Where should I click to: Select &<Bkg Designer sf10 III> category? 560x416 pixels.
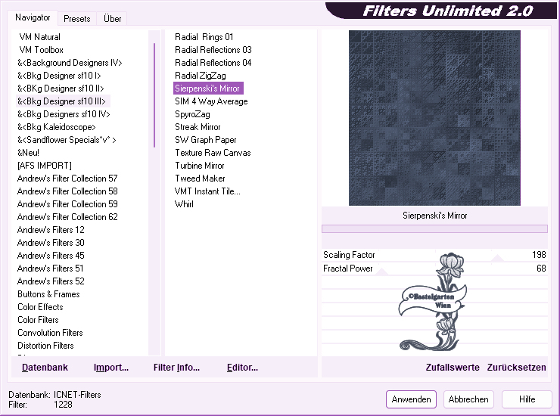point(61,101)
